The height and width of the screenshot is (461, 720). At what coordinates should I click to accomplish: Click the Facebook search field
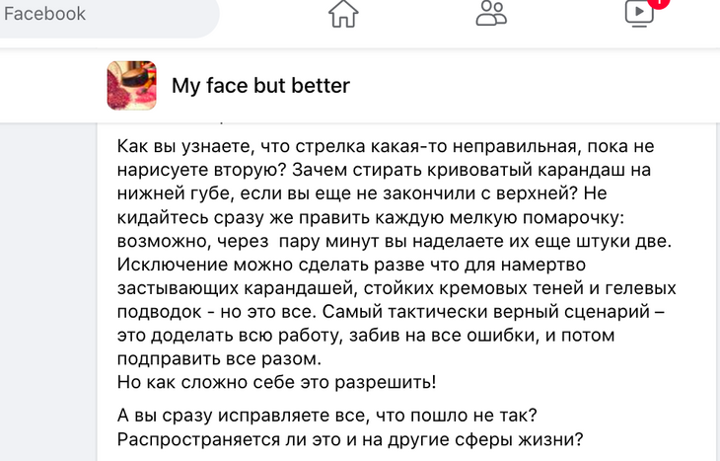(108, 15)
